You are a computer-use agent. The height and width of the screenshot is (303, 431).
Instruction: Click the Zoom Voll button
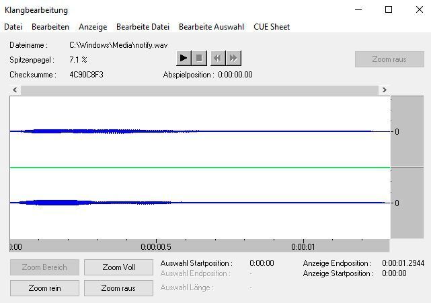coord(118,267)
